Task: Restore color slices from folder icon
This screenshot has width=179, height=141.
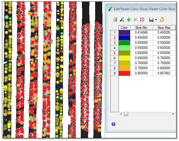Action: pyautogui.click(x=162, y=19)
